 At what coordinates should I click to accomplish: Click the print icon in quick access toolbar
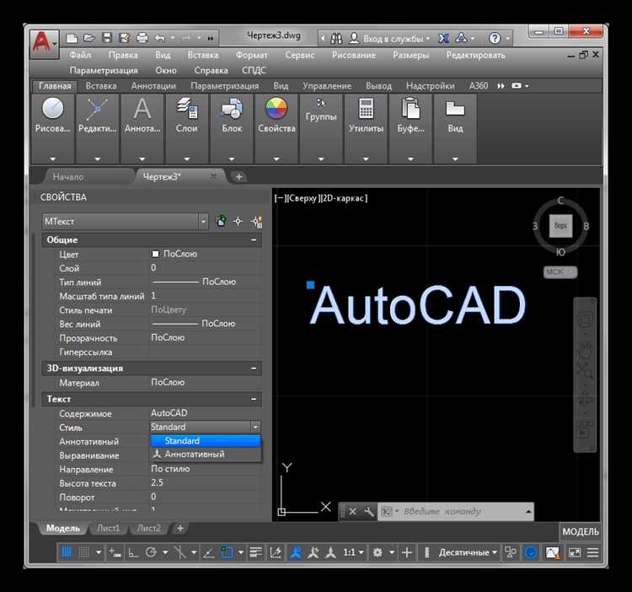click(142, 38)
